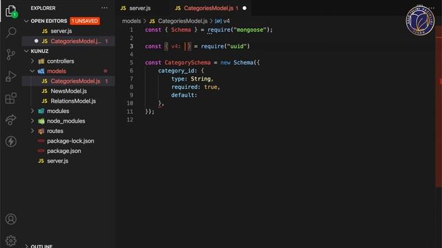The width and height of the screenshot is (442, 248).
Task: Click line number 3 in gutter
Action: [131, 46]
